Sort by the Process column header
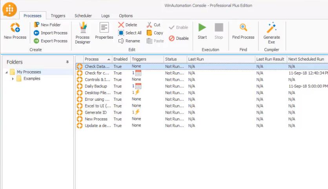This screenshot has width=328, height=189. 98,59
